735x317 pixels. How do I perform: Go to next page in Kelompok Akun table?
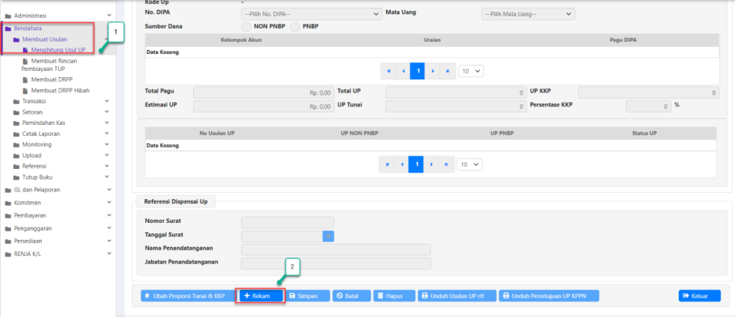coord(432,70)
